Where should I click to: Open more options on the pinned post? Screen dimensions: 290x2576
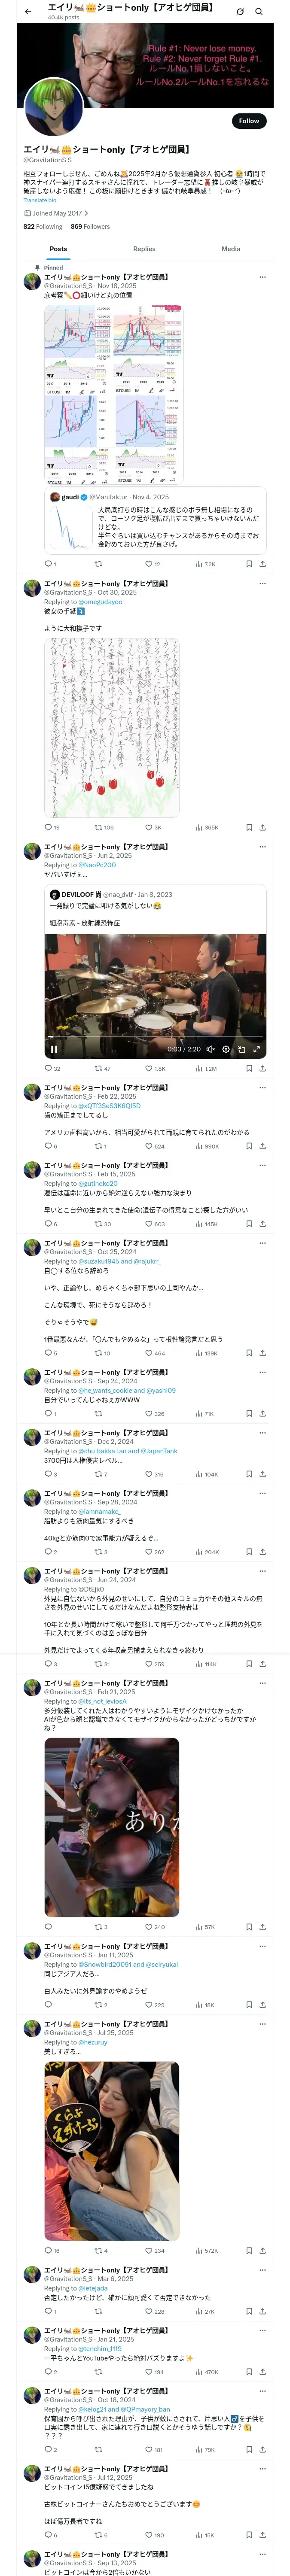coord(262,277)
